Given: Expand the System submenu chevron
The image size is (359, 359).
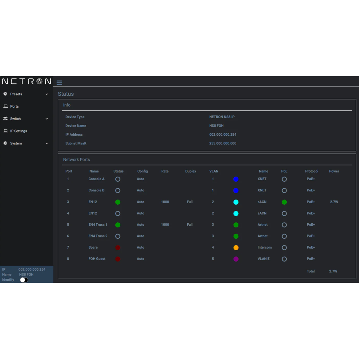Looking at the screenshot, I should coord(47,143).
